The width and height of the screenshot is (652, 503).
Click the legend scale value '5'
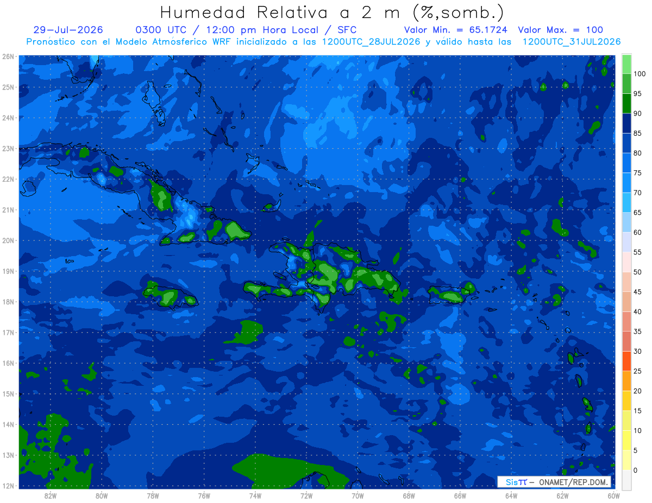pyautogui.click(x=635, y=450)
